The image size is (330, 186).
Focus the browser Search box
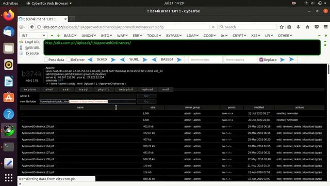point(247,27)
